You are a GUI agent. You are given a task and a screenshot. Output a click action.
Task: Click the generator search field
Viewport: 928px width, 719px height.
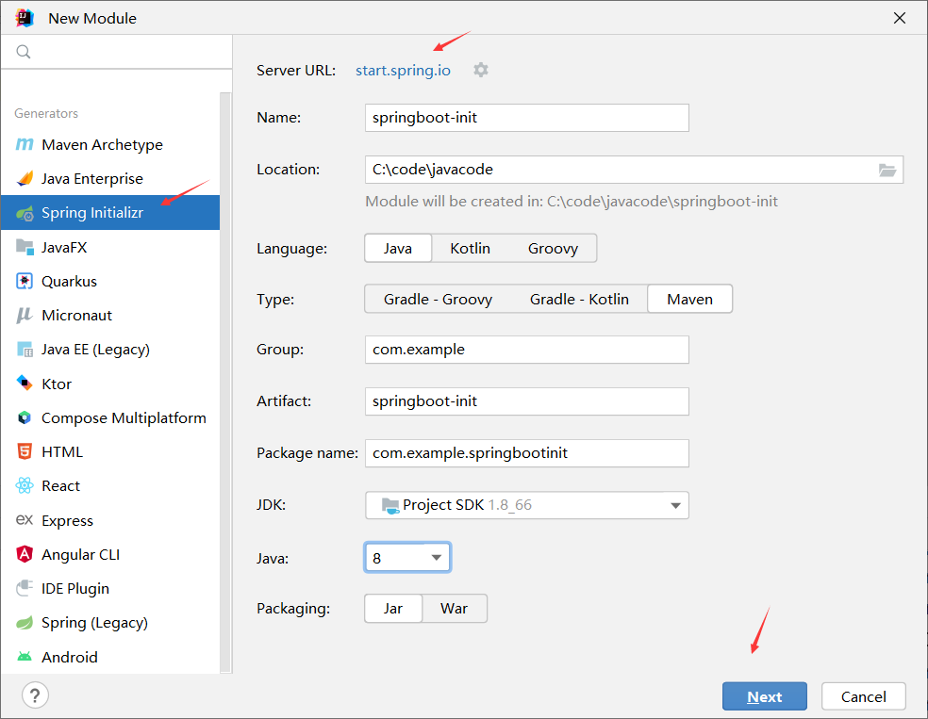117,52
